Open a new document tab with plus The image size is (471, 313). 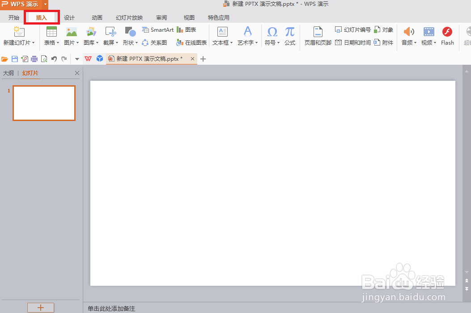pyautogui.click(x=203, y=59)
